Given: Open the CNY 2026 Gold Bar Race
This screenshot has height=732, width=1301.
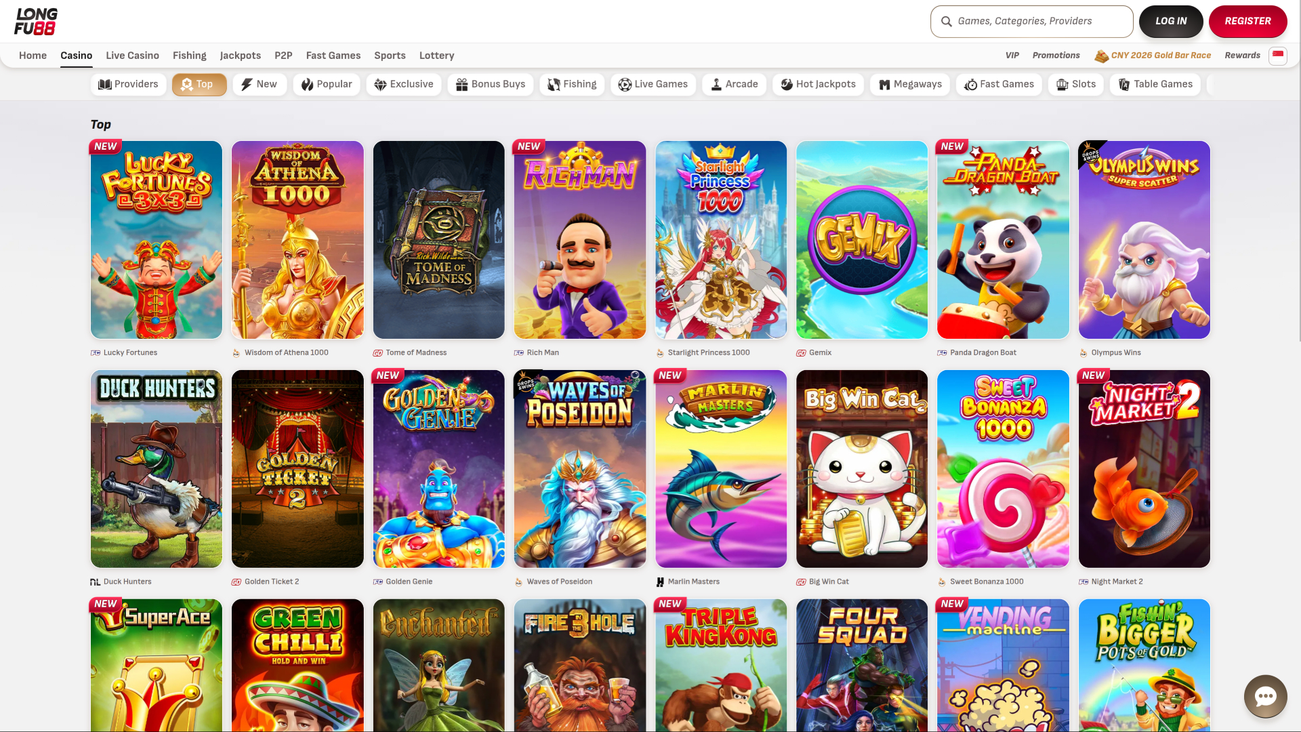Looking at the screenshot, I should (x=1160, y=55).
